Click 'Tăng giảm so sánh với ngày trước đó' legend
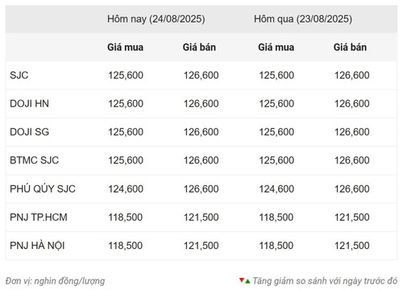Screen dimensions: 403x290 tap(325, 281)
